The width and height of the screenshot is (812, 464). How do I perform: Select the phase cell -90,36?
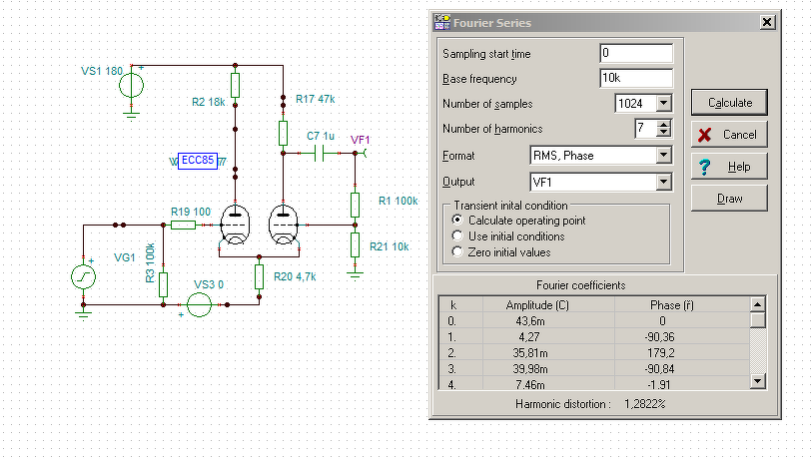(660, 337)
